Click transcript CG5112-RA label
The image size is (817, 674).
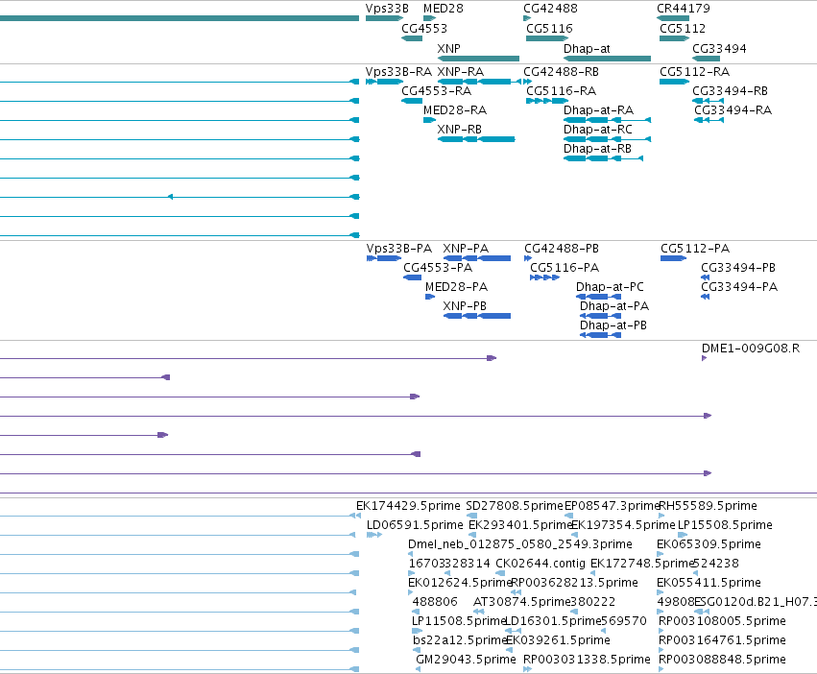coord(694,71)
